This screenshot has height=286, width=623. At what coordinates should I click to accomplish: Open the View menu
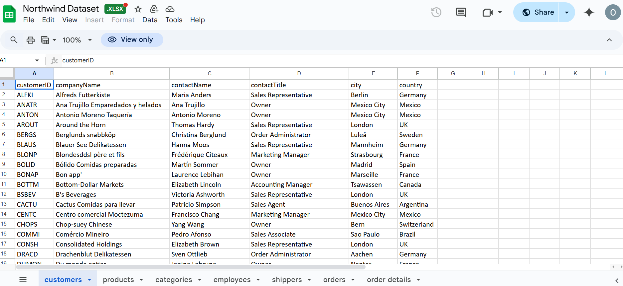(x=70, y=20)
